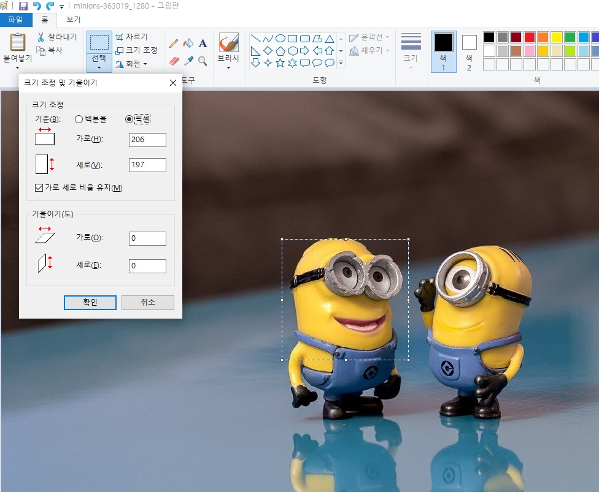Click the Undo arrow icon
599x492 pixels.
click(x=37, y=6)
